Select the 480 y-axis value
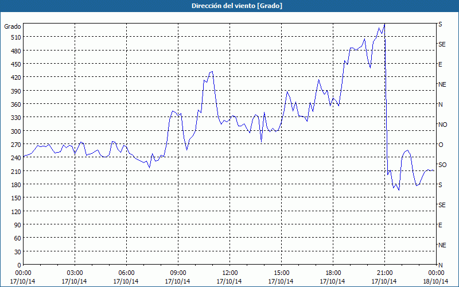The height and width of the screenshot is (287, 459). 17,51
